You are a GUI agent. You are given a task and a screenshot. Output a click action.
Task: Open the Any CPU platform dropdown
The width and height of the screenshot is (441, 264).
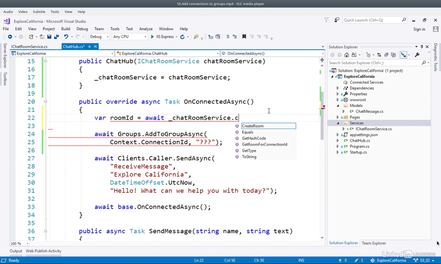129,37
